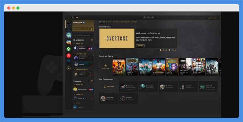
Task: Click the red dot on Standup party
Action: pyautogui.click(x=92, y=66)
